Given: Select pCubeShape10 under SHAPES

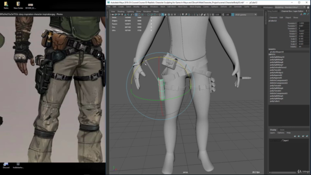Looking at the screenshot, I should tap(276, 52).
